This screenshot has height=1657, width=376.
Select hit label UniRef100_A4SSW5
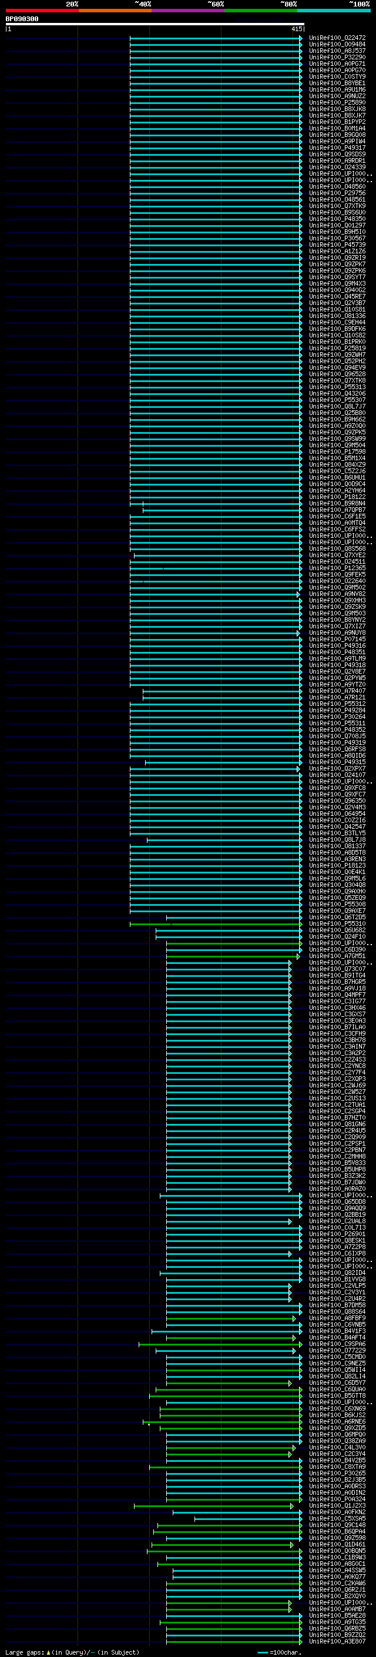(x=337, y=1570)
